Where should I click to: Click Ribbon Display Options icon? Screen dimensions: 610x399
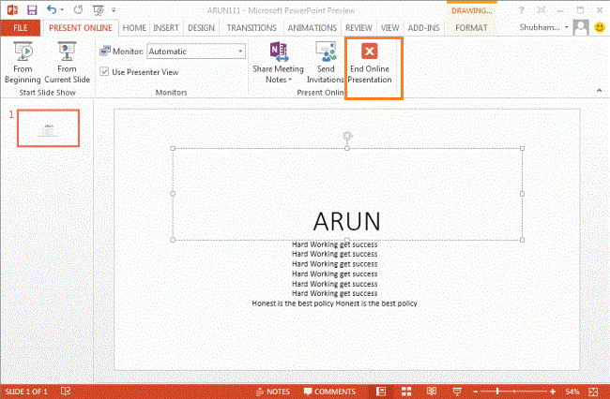coord(541,10)
